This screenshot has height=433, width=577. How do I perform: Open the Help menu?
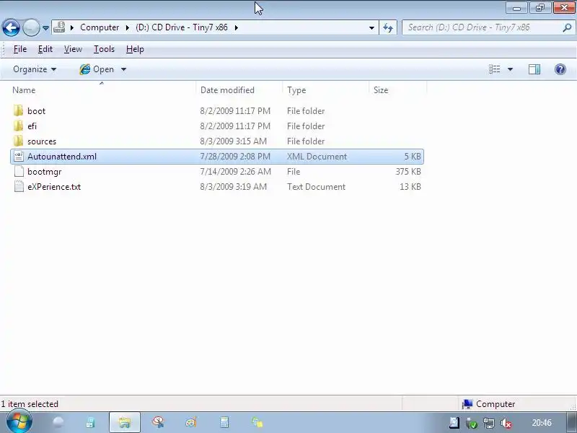coord(135,49)
